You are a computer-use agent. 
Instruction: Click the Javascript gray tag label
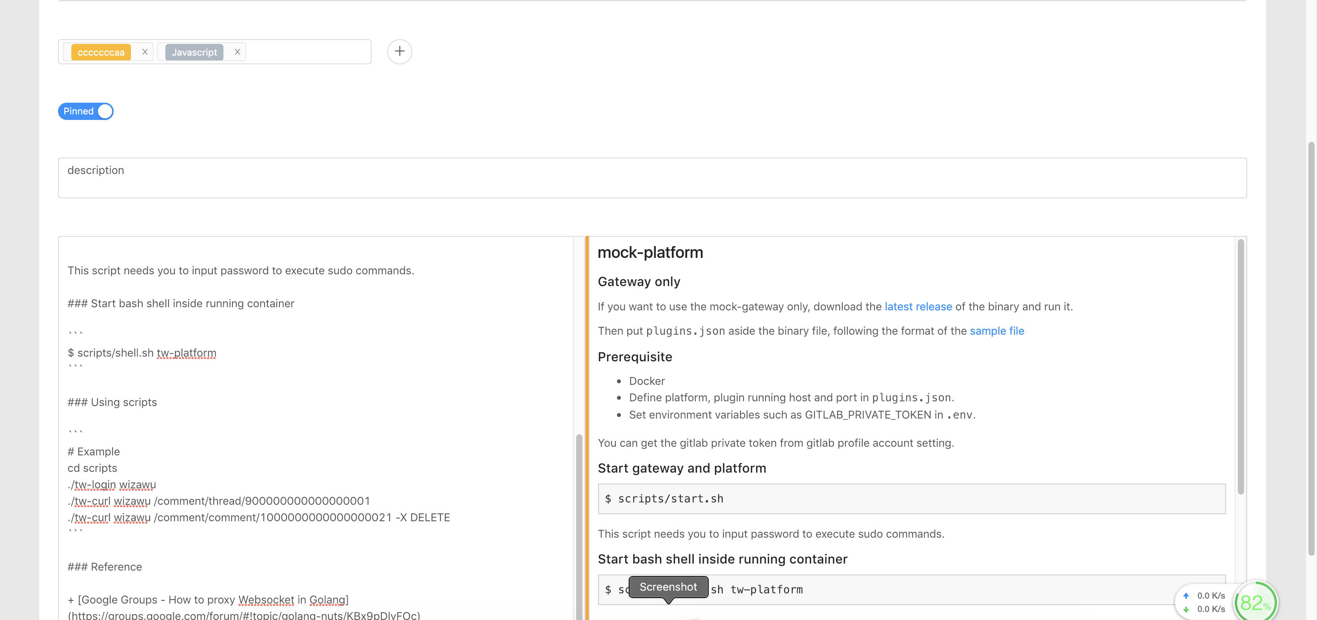(194, 52)
